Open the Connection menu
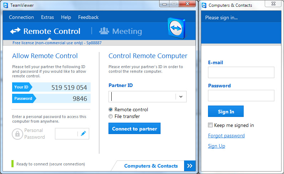Screen dimensions: 284x174 (x=21, y=17)
